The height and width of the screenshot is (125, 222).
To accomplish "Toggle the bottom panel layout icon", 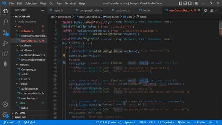I will pyautogui.click(x=185, y=3).
